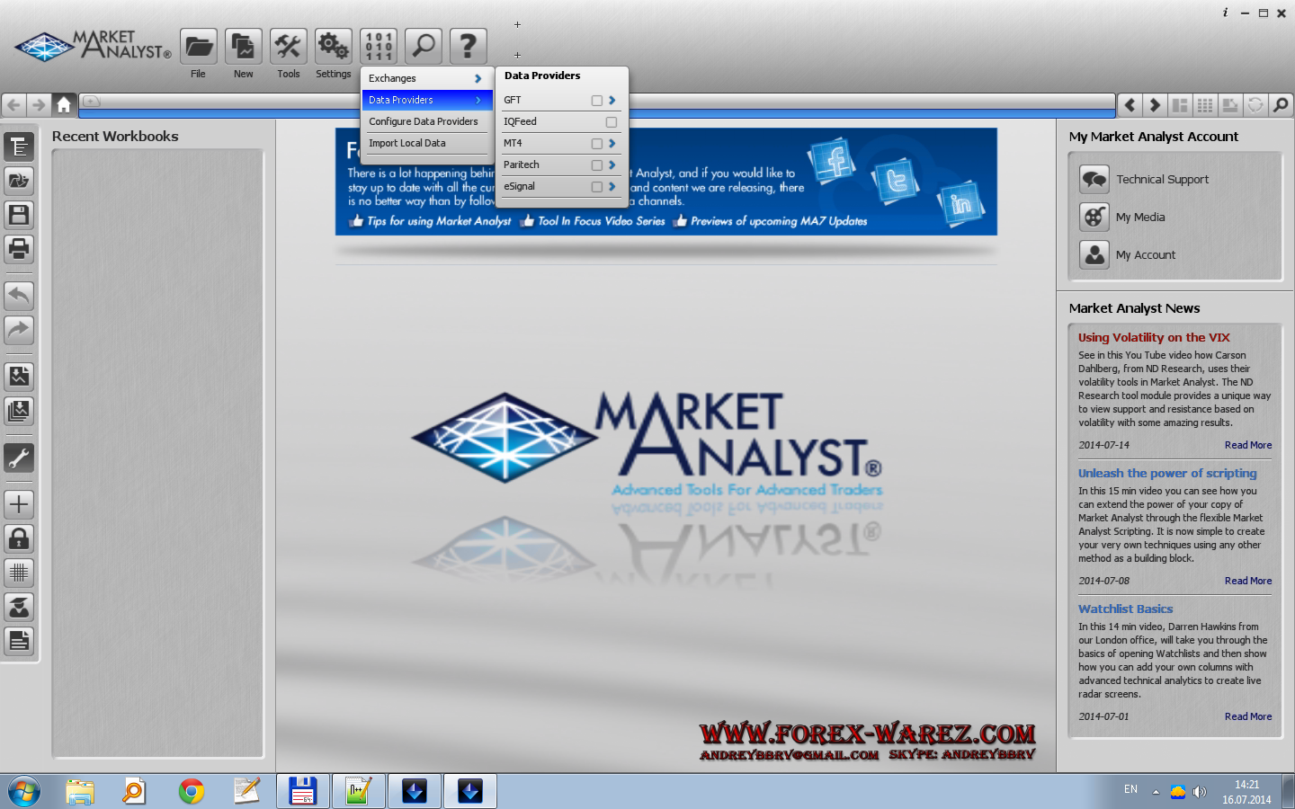1295x809 pixels.
Task: Click the lock icon in left sidebar
Action: pyautogui.click(x=19, y=538)
